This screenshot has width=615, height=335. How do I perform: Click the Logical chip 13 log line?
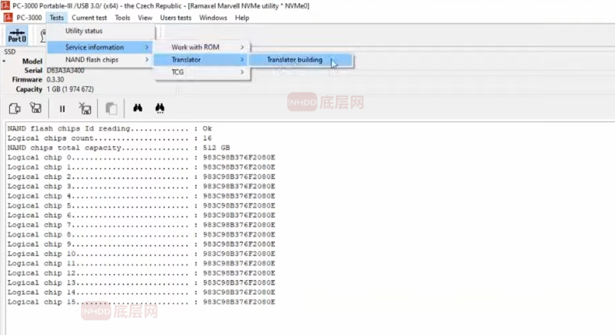click(x=141, y=283)
